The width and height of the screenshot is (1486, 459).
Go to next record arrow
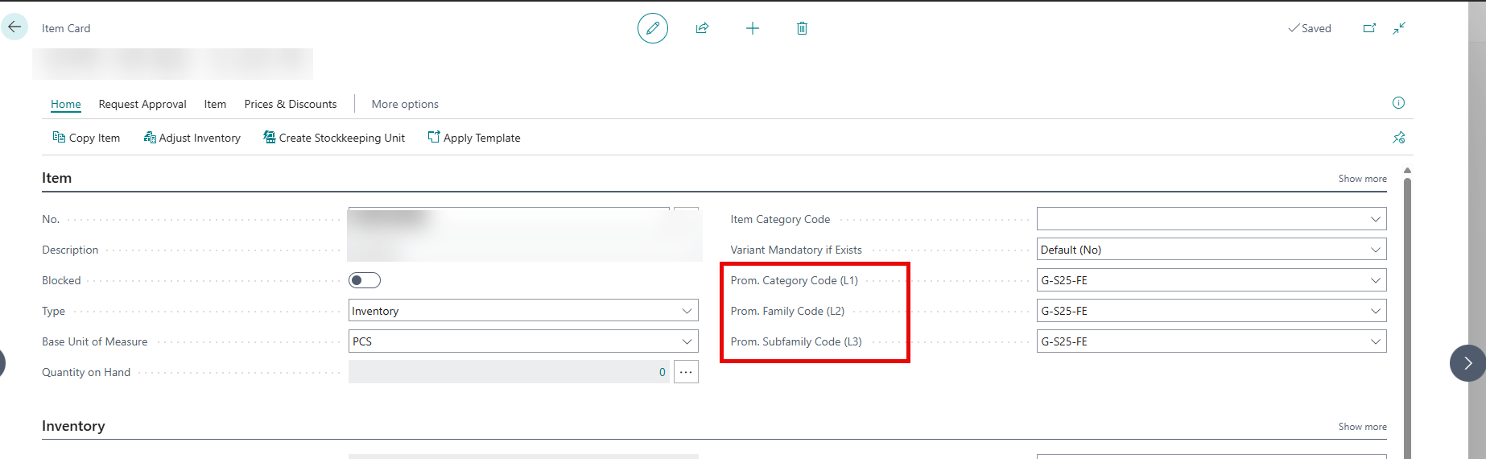coord(1467,363)
